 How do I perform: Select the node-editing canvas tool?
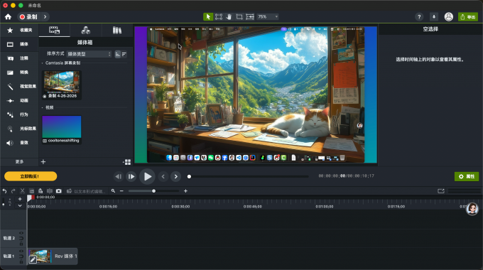[219, 16]
